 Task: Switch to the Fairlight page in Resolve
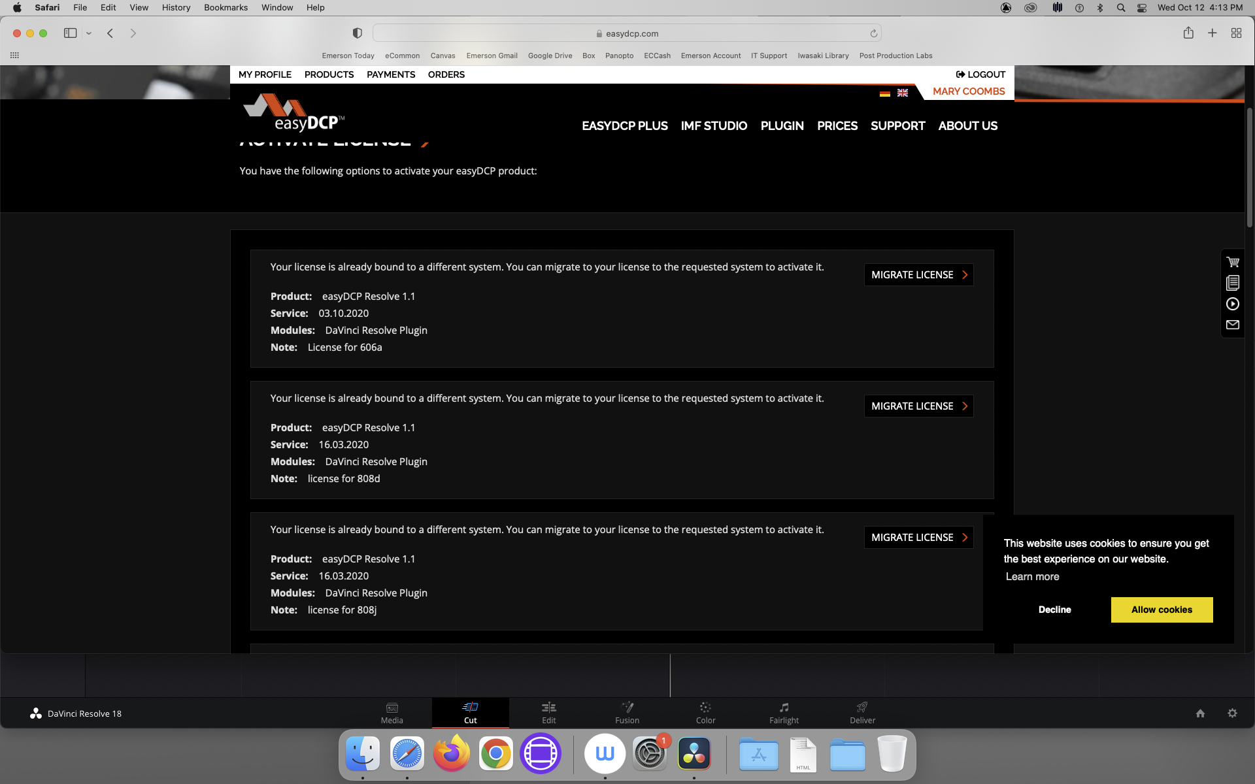point(784,713)
